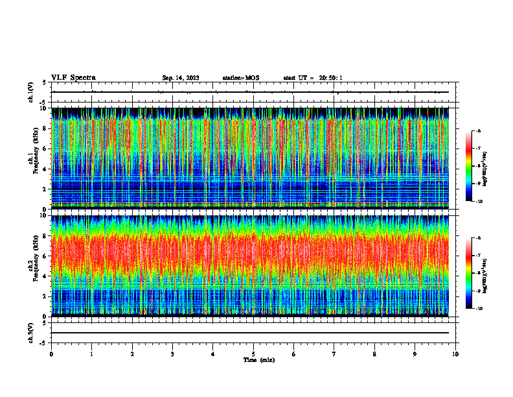This screenshot has height=397, width=513.
Task: Click the "VLF Spectra" plot title
Action: coord(73,78)
